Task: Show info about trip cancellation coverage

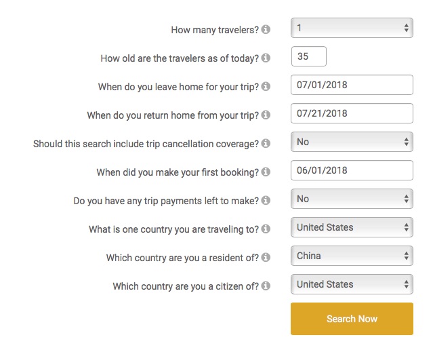Action: click(x=266, y=143)
